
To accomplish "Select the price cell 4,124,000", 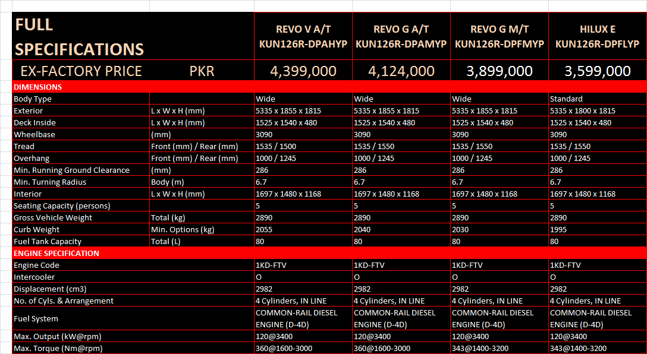I will (401, 71).
